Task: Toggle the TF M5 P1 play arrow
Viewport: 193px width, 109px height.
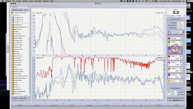Action: [x=181, y=69]
